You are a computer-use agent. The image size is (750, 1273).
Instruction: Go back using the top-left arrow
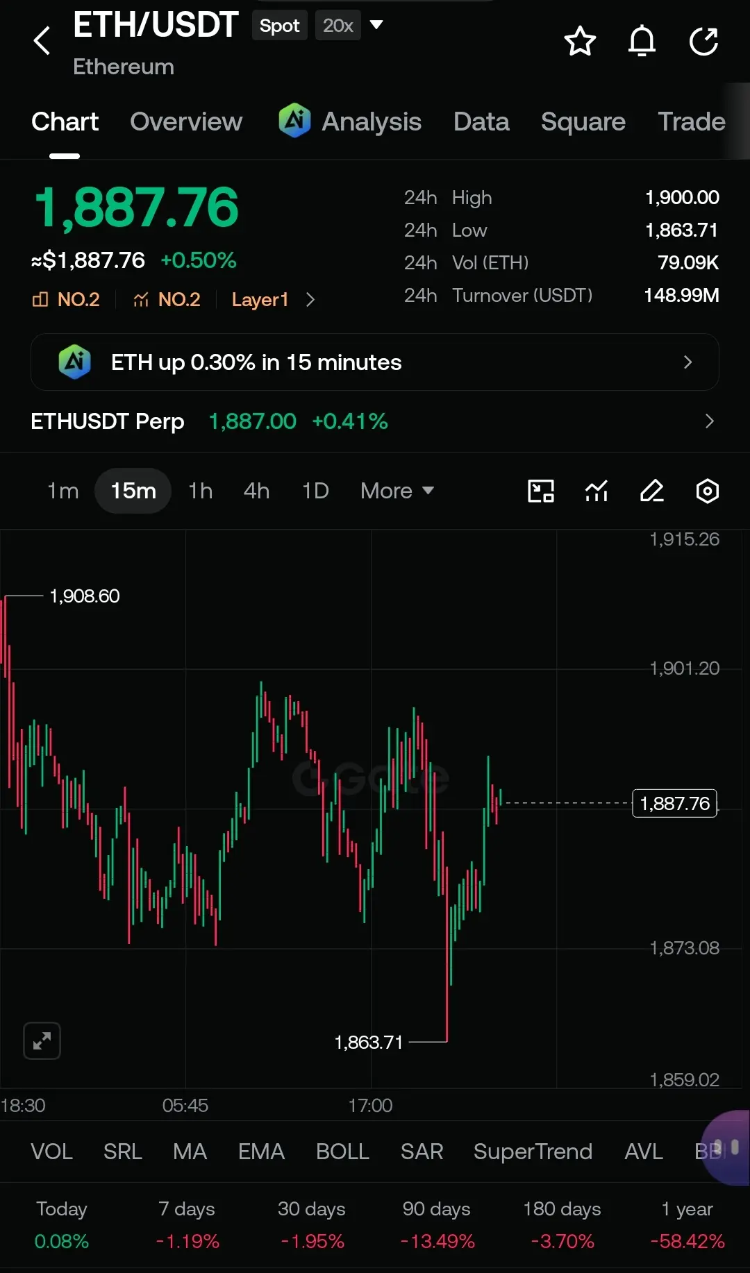pos(42,40)
